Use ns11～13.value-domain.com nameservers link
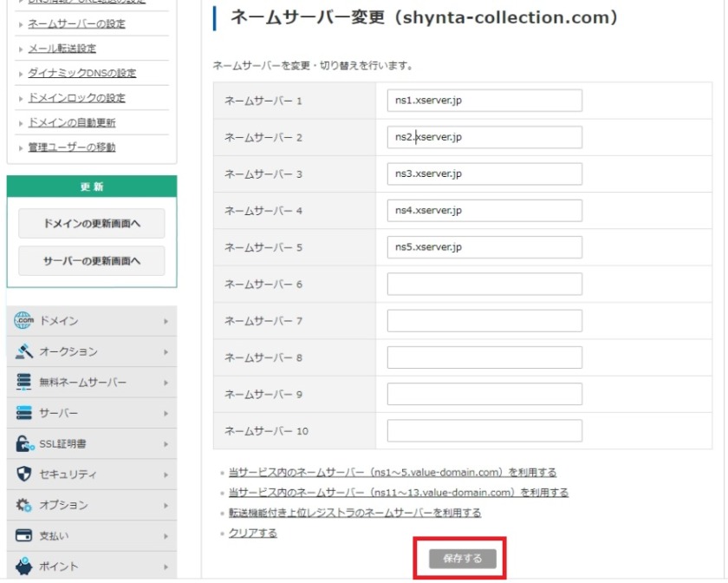The width and height of the screenshot is (728, 583). tap(399, 493)
